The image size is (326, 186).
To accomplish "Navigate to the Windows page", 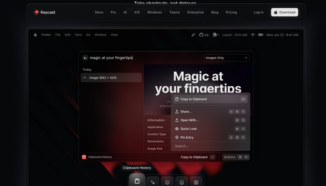I will [154, 12].
